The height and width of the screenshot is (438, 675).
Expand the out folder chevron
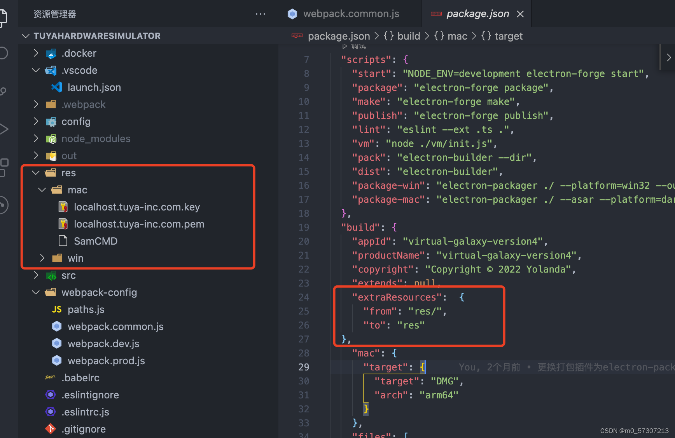(x=36, y=156)
